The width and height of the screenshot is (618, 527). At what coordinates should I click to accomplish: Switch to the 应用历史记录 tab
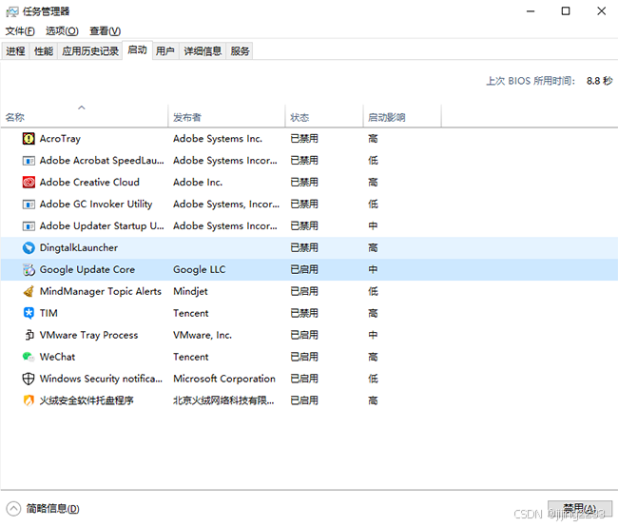click(x=90, y=50)
